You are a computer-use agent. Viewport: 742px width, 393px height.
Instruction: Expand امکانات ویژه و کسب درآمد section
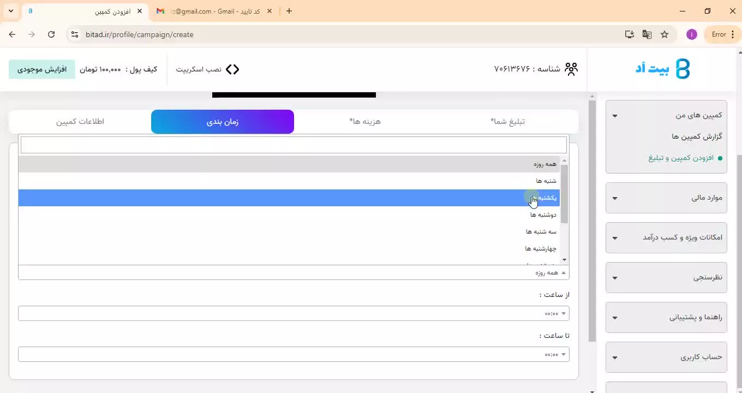pos(666,237)
